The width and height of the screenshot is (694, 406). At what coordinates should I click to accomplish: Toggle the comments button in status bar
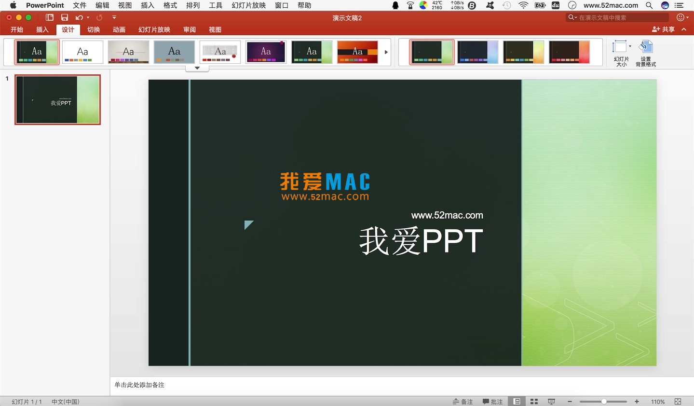pos(493,402)
